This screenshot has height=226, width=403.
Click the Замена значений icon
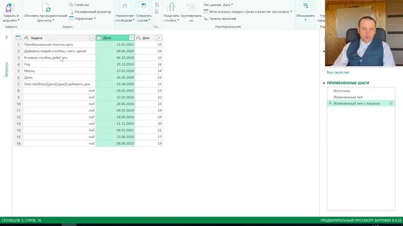click(206, 18)
